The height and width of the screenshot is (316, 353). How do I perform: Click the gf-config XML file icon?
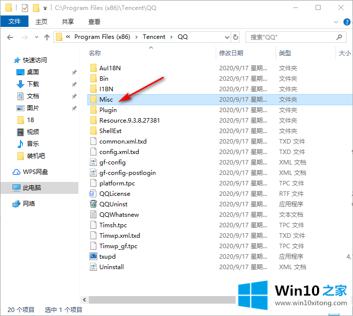point(93,162)
